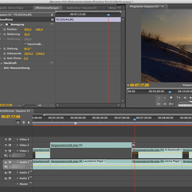The width and height of the screenshot is (192, 192).
Task: Switch to Audiomixer: Sequenz 01 tab
Action: (x=81, y=8)
